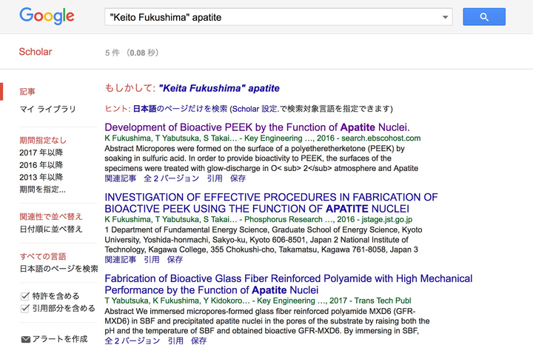
Task: Click source text Trans Tech Publ
Action: pyautogui.click(x=383, y=301)
